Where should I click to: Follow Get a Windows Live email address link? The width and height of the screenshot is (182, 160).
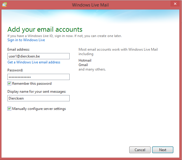(34, 62)
